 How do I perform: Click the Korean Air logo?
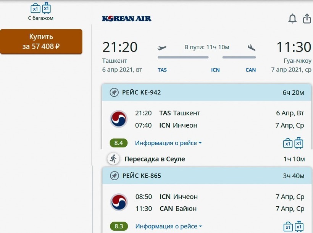click(127, 19)
